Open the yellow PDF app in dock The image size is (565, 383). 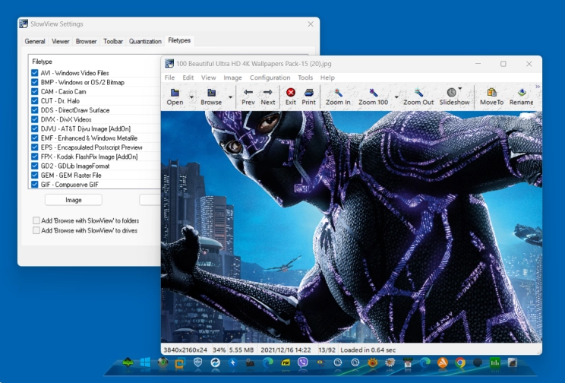point(286,362)
